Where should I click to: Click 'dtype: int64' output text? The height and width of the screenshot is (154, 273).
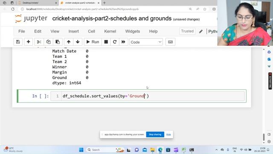[x=67, y=83]
